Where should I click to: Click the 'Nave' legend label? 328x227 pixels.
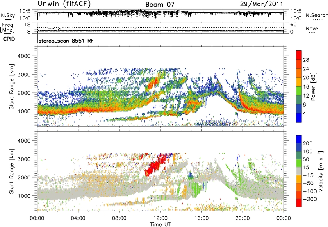point(312,28)
